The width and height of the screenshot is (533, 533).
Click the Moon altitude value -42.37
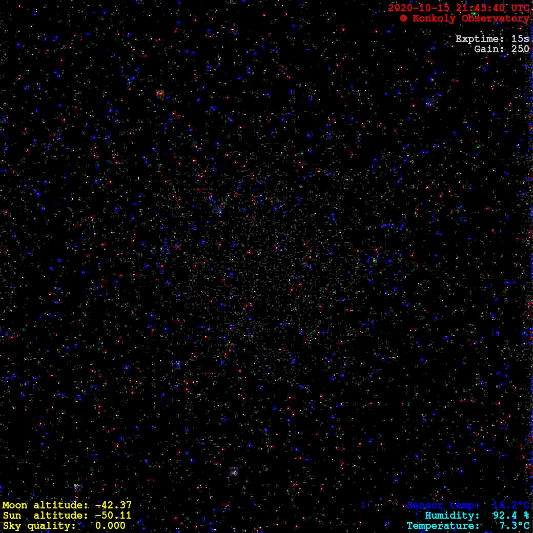[113, 505]
